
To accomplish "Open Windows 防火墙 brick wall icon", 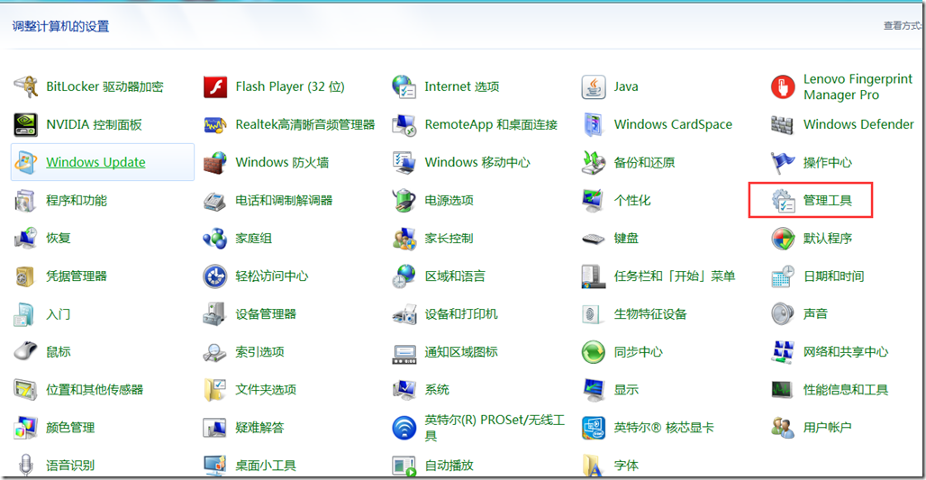I will pyautogui.click(x=215, y=162).
